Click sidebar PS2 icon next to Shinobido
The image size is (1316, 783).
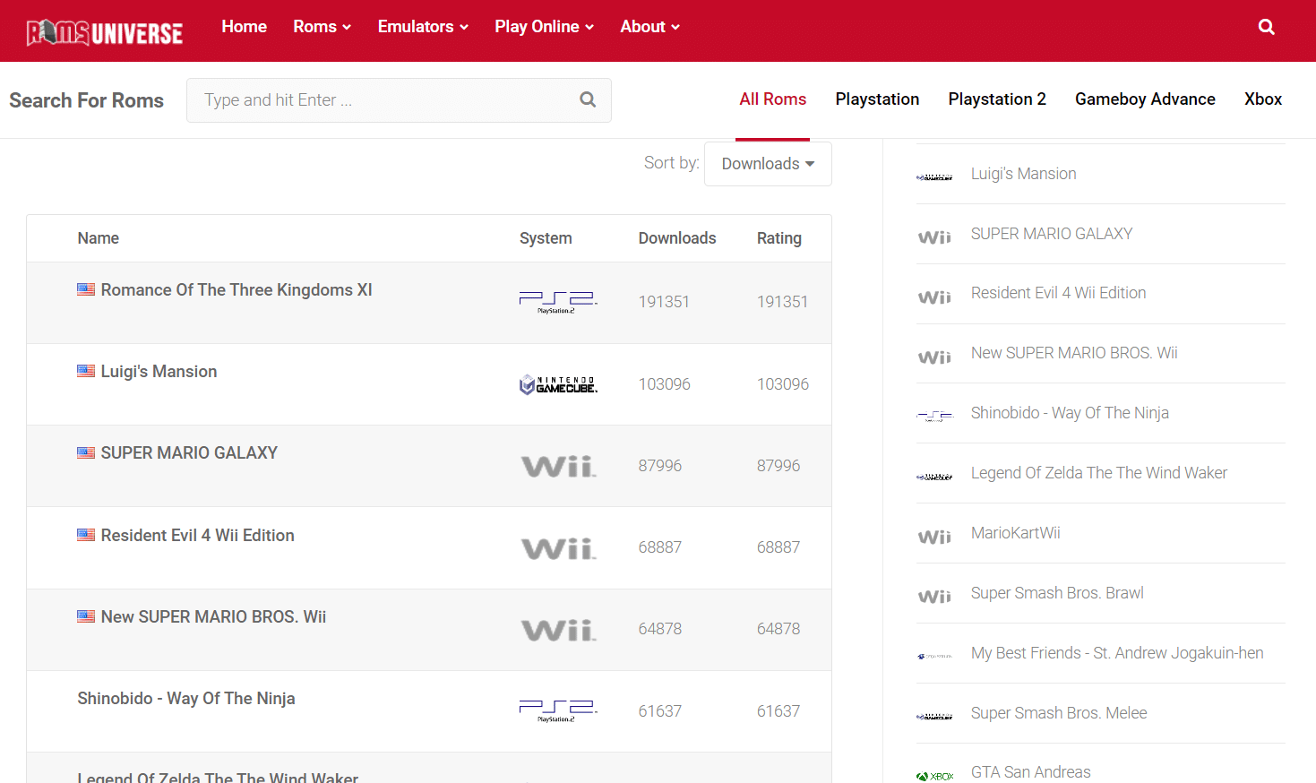934,417
